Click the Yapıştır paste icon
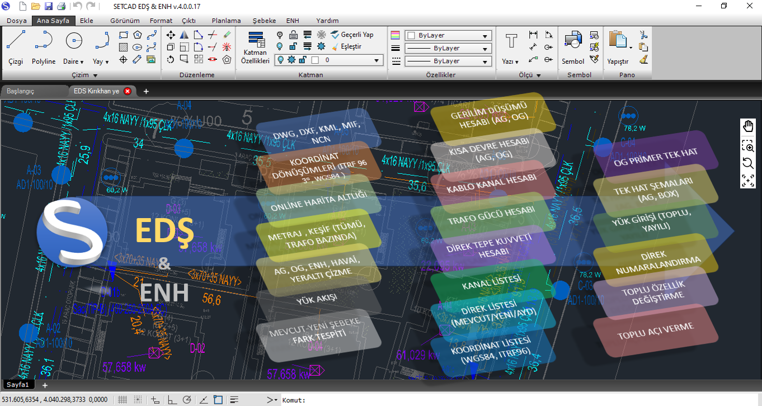The width and height of the screenshot is (762, 406). tap(617, 40)
